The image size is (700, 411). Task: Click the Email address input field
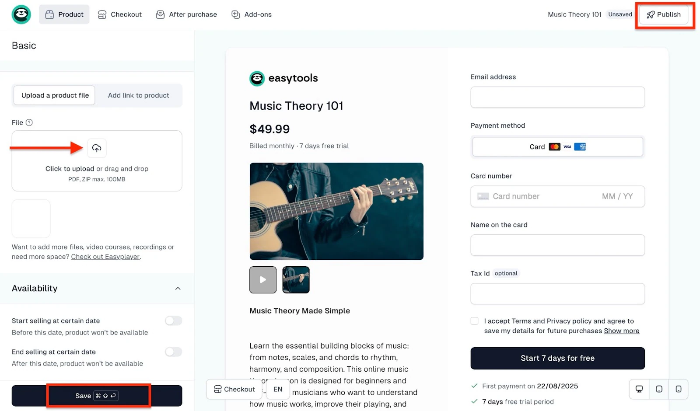(x=557, y=97)
